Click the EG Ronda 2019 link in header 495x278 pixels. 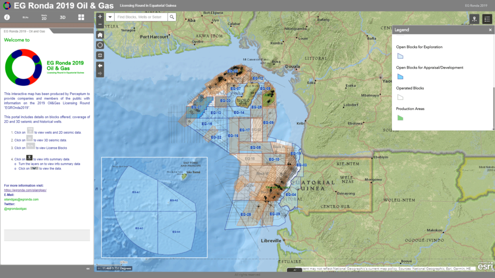[476, 5]
